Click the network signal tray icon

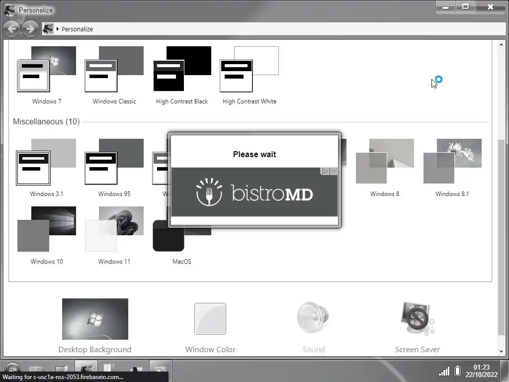(444, 371)
